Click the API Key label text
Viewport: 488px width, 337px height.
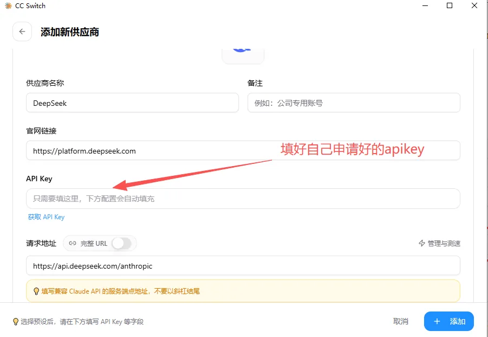coord(39,179)
